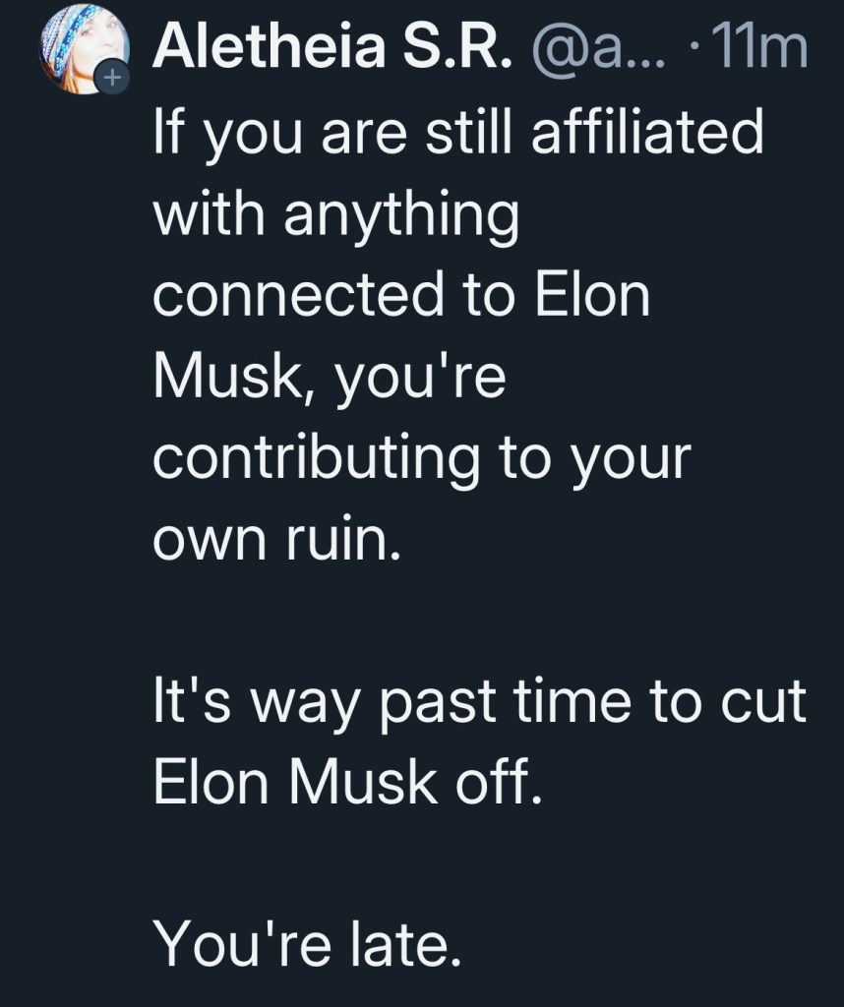Select the word "anything" in the tweet
Image resolution: width=844 pixels, height=1007 pixels.
coord(401,216)
